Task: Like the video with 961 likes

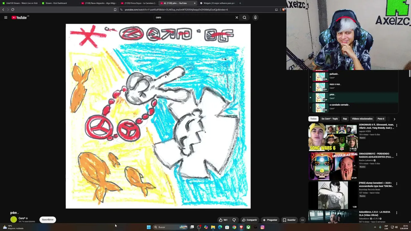Action: (223, 220)
